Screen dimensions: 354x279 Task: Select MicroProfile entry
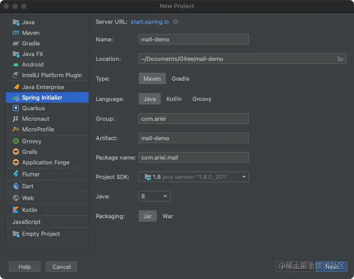tap(47, 129)
